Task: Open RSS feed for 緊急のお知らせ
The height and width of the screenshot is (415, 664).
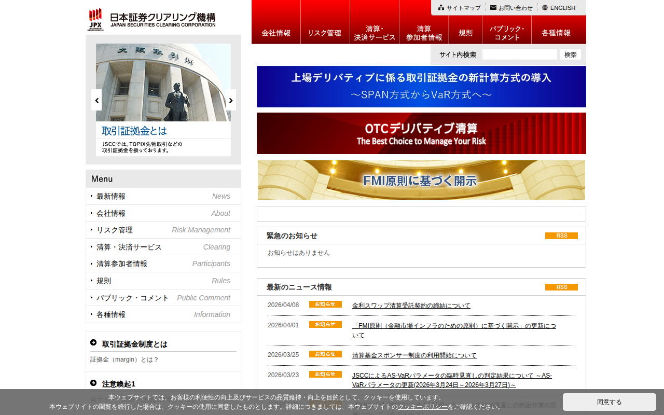Action: pyautogui.click(x=561, y=236)
